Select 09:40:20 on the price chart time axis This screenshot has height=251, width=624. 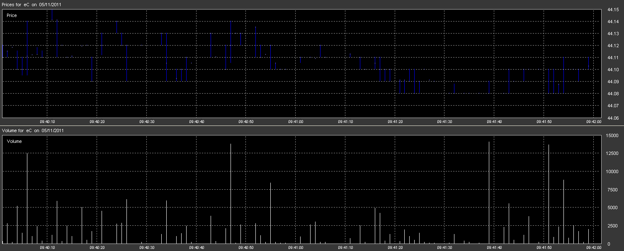point(97,122)
